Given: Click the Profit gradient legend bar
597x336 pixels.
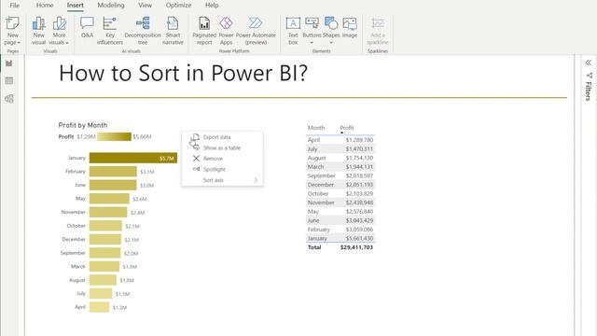Looking at the screenshot, I should click(x=114, y=136).
